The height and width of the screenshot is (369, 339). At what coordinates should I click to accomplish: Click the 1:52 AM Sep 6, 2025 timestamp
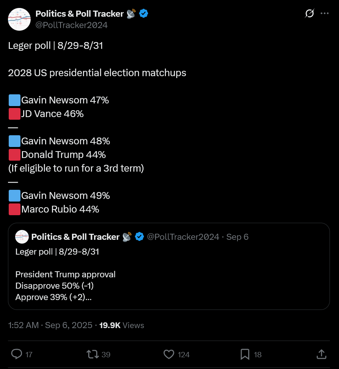pos(50,325)
